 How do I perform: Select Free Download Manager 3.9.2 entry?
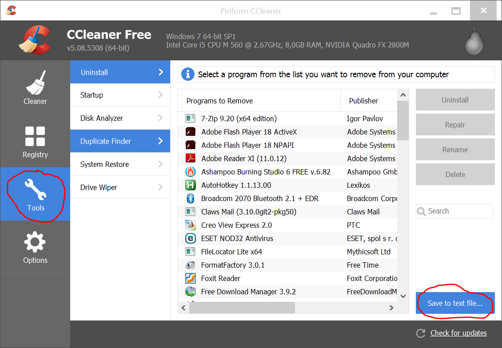(x=287, y=292)
